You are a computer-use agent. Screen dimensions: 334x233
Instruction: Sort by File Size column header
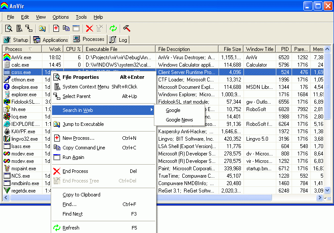click(231, 49)
